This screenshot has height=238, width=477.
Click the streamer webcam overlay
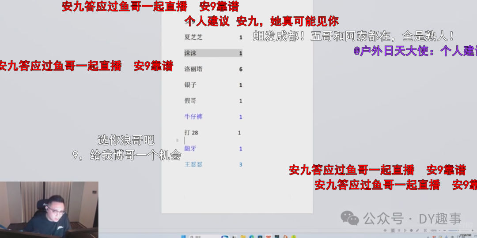point(49,210)
